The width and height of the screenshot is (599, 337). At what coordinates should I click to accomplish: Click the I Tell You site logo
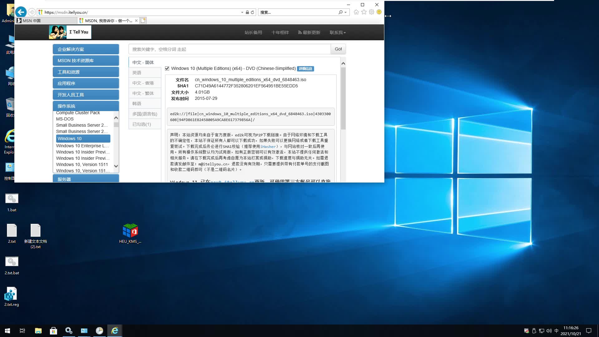(x=70, y=32)
